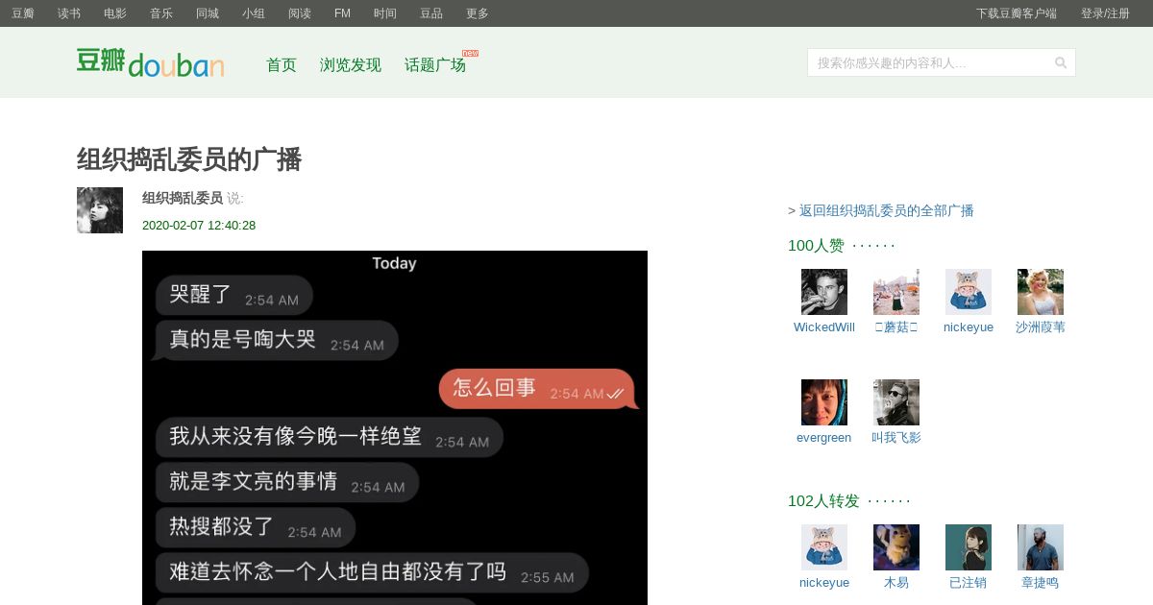Open 话题广场 tab

click(435, 64)
